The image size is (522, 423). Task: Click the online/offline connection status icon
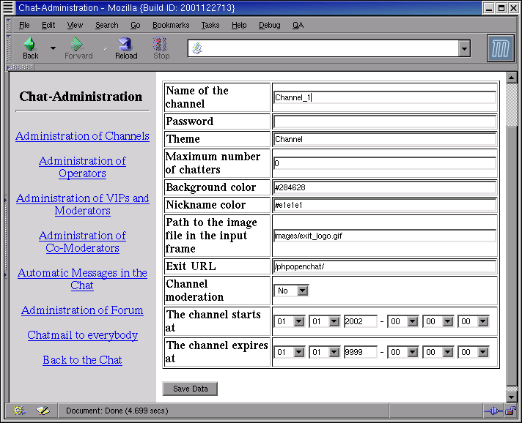click(x=492, y=411)
